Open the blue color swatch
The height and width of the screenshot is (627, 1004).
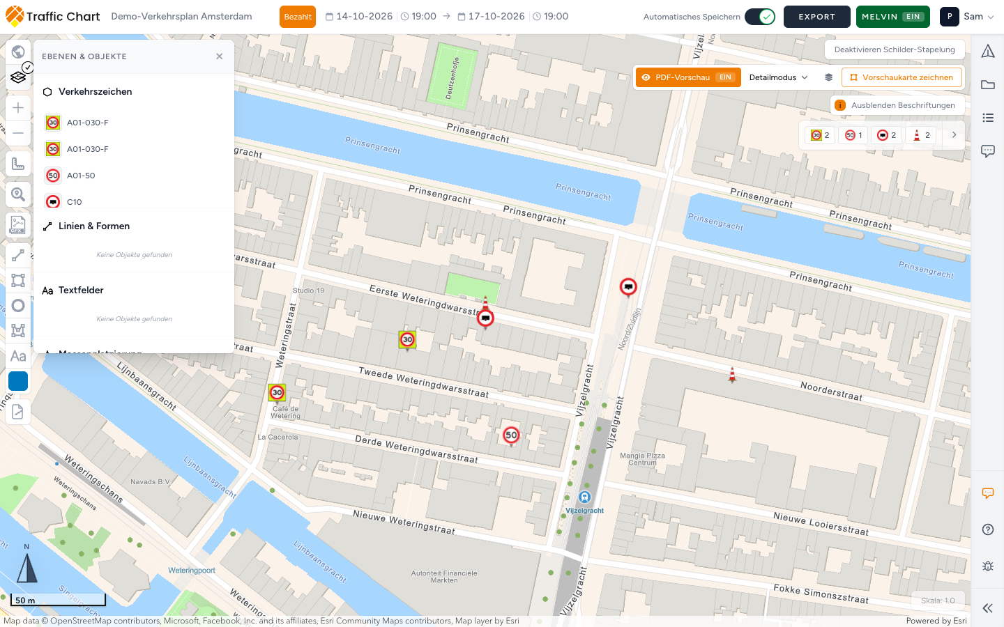18,381
